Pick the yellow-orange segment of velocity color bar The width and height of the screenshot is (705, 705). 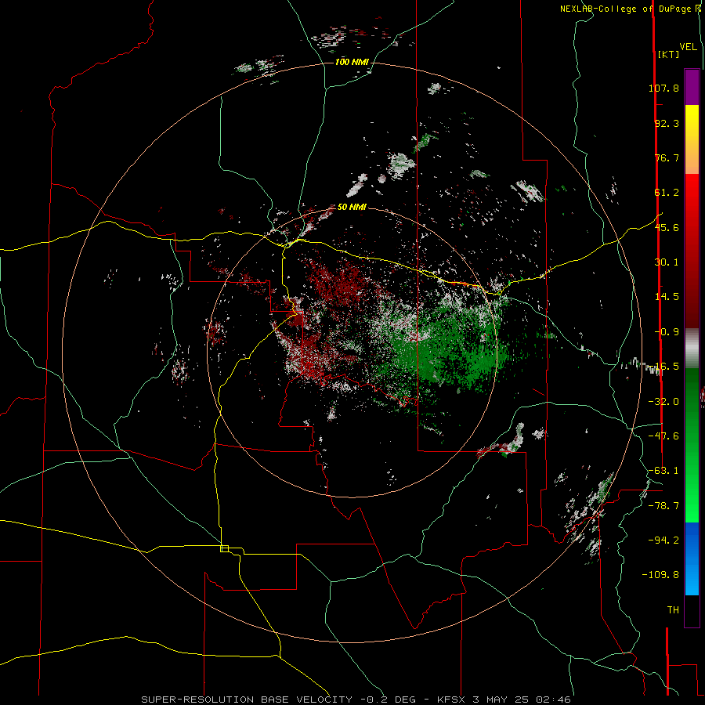692,139
